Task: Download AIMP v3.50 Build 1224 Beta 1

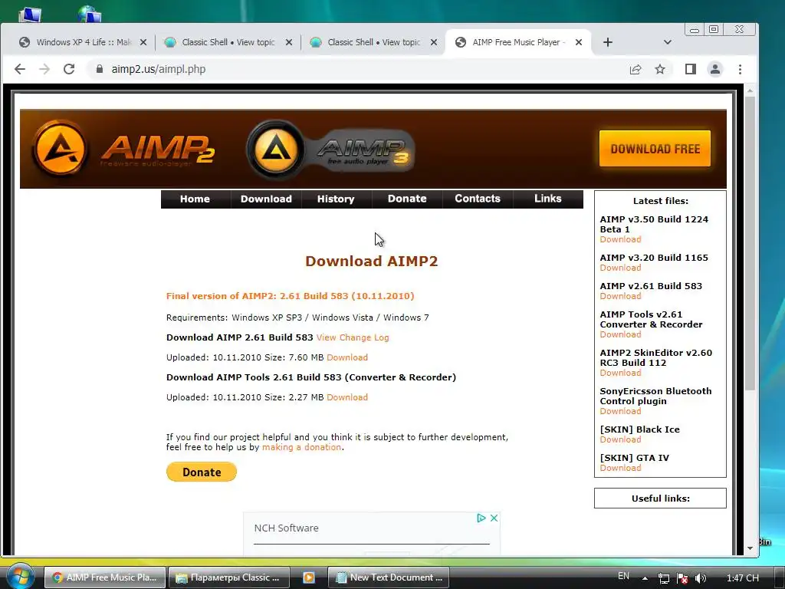Action: [620, 239]
